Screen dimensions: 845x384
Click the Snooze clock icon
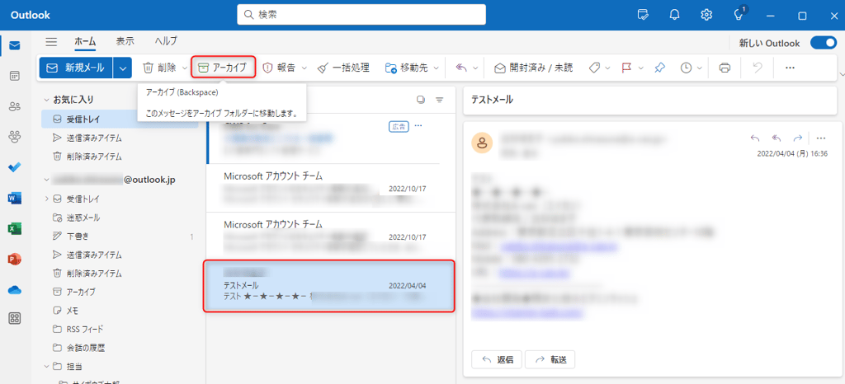click(686, 68)
